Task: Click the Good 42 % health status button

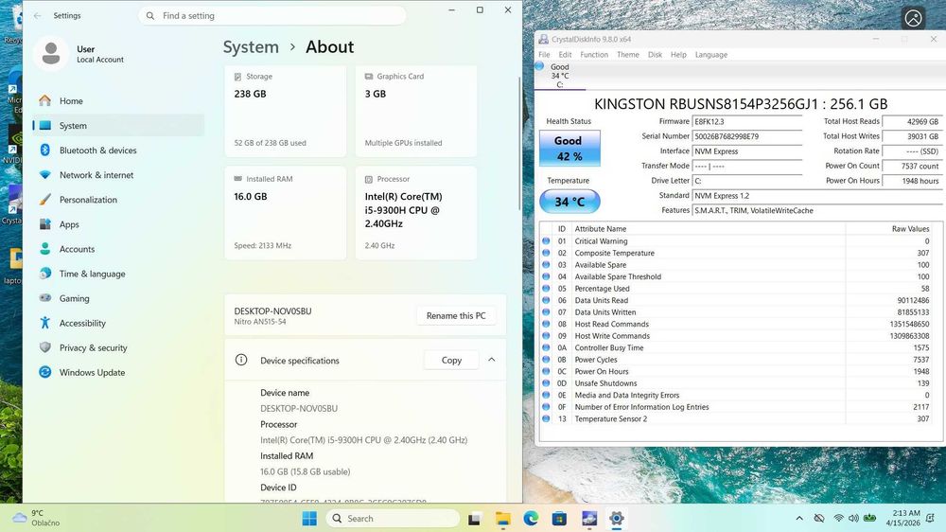Action: [x=569, y=149]
